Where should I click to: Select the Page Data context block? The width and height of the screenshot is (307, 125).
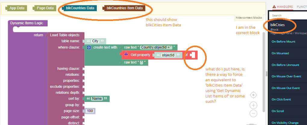(45, 8)
